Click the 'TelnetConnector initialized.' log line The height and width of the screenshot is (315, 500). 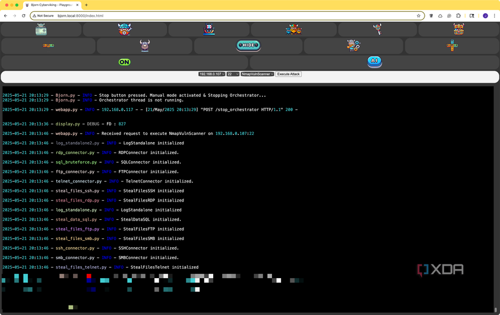tap(98, 181)
